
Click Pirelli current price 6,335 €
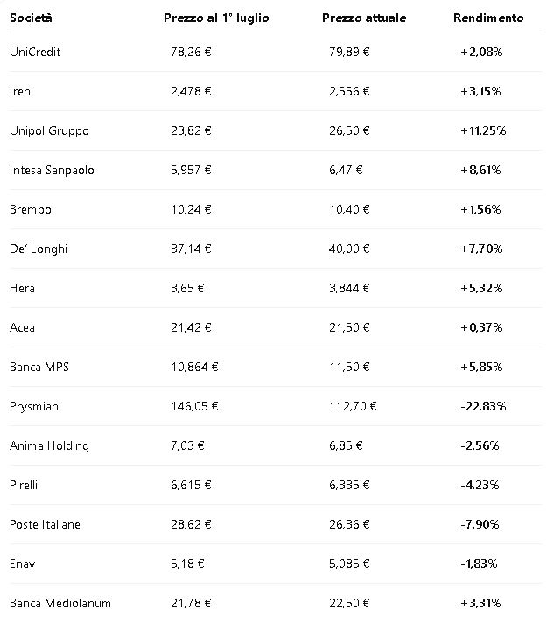coord(349,485)
